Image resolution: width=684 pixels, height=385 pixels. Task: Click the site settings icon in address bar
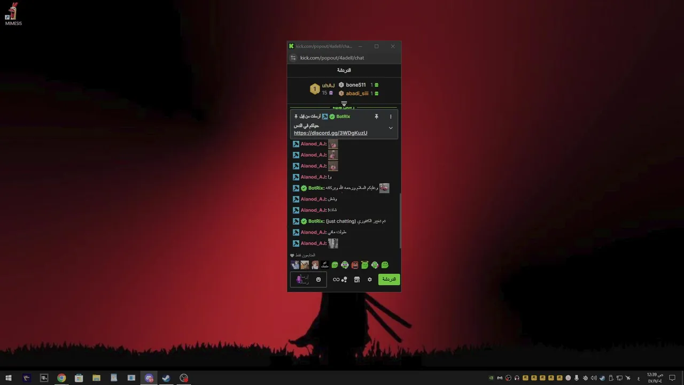point(293,58)
